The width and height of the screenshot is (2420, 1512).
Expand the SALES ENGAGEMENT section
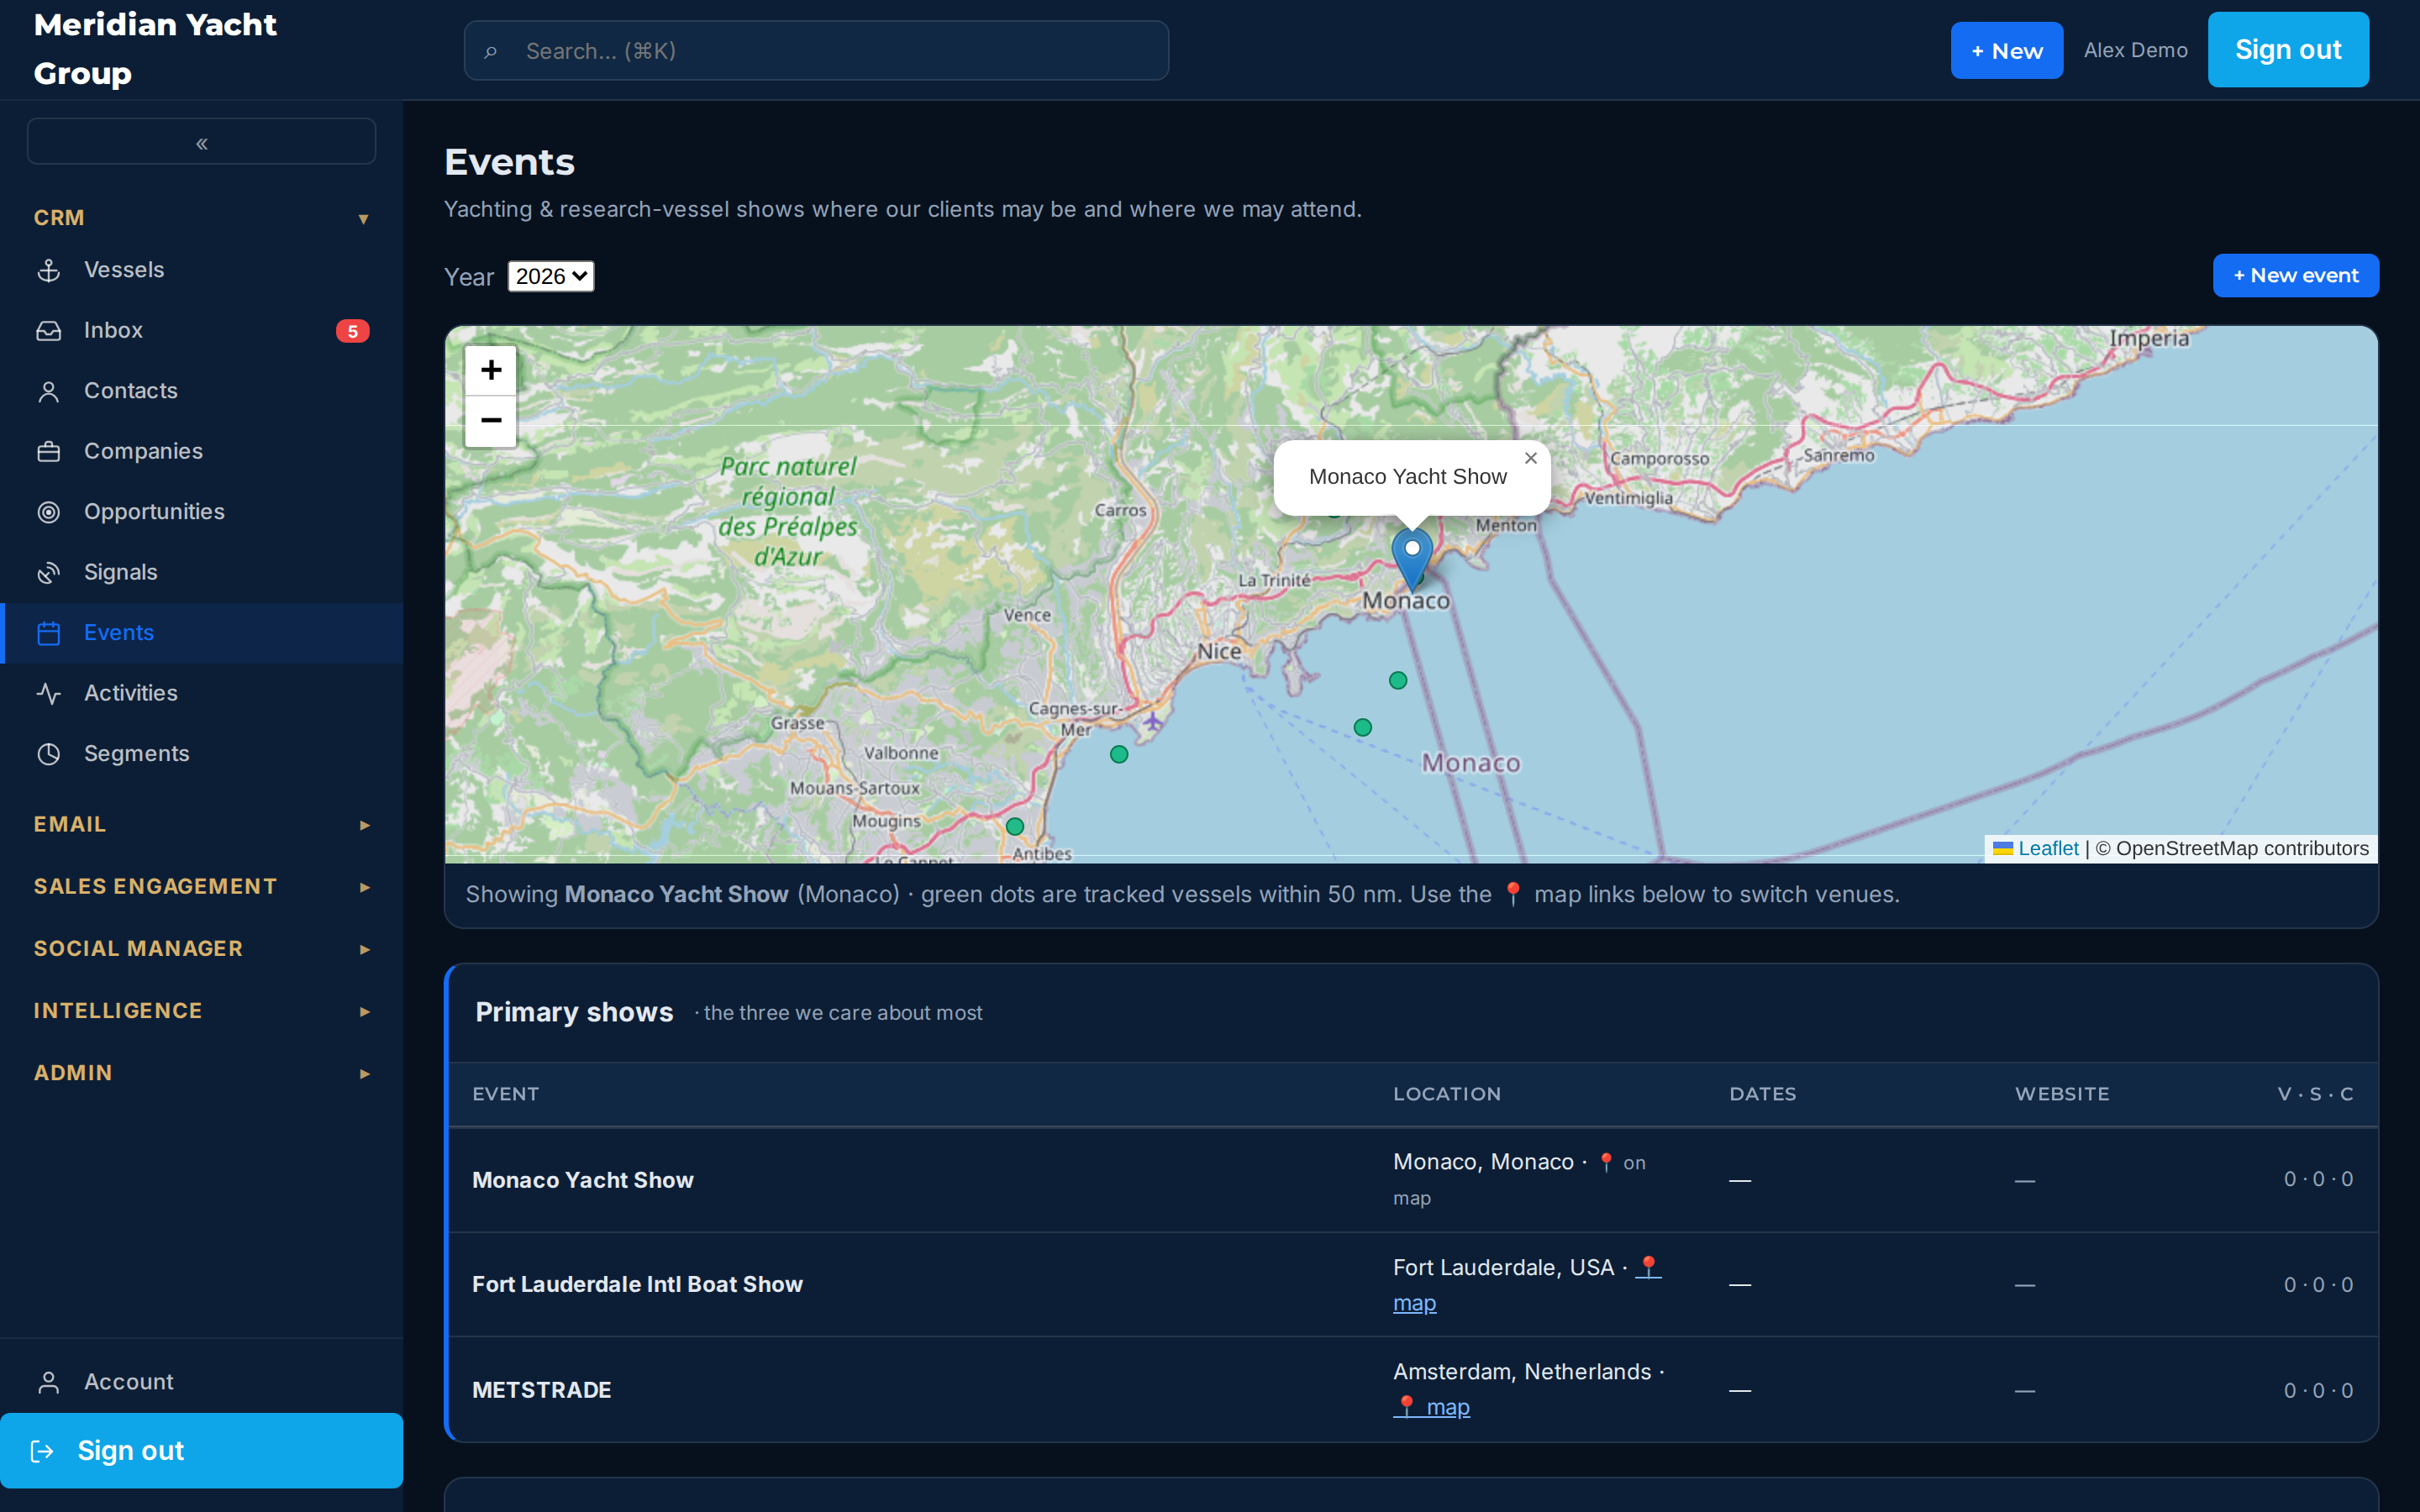click(x=202, y=887)
